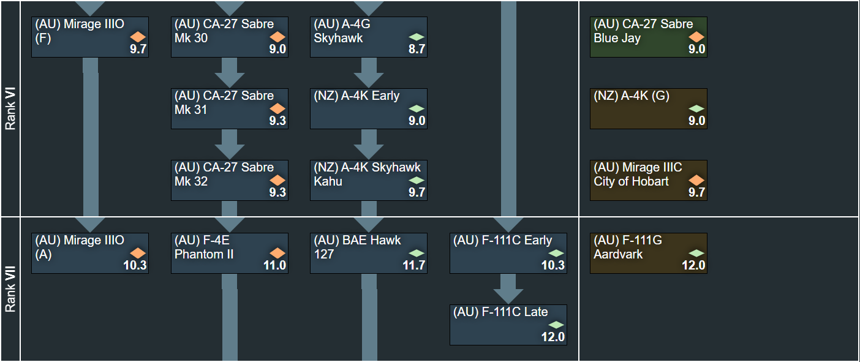Click the 11.0 rating on F-4E Phantom II

click(275, 265)
